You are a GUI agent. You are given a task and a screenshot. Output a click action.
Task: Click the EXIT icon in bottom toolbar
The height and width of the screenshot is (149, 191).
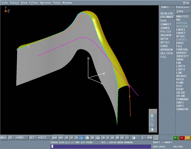tap(82, 138)
